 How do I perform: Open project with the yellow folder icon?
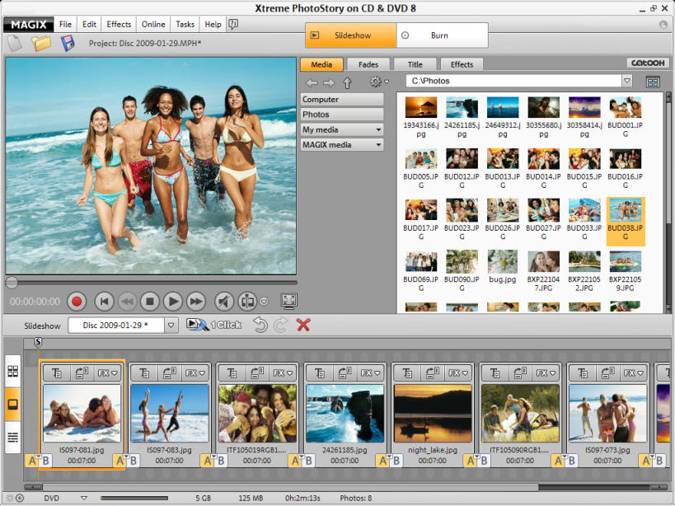pyautogui.click(x=41, y=44)
